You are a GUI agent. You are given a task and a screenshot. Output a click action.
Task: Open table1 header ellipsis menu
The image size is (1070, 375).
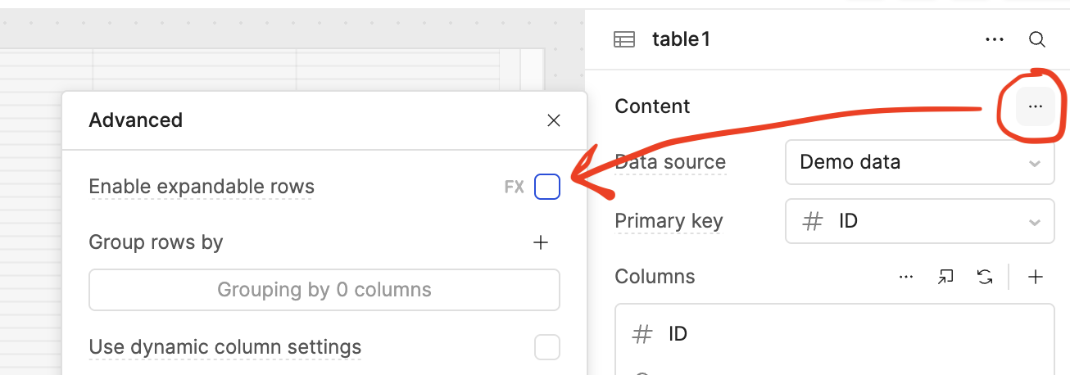click(x=995, y=39)
